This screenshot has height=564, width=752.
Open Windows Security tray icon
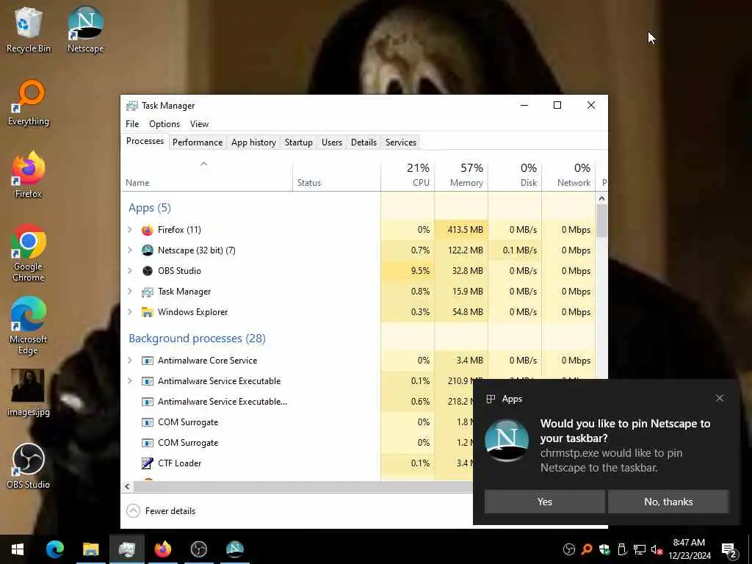(x=604, y=549)
